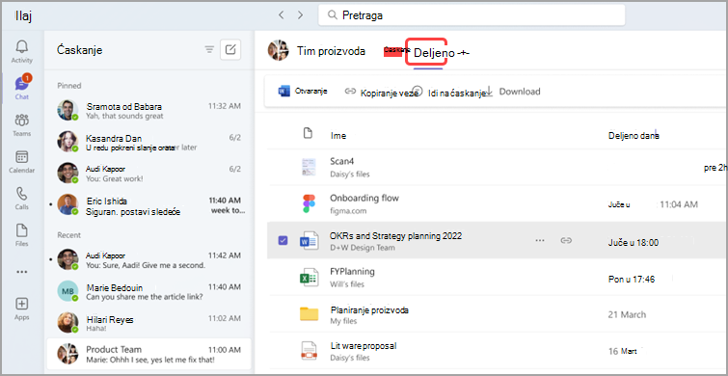Click Kopiranje veze button
This screenshot has width=728, height=376.
[x=378, y=92]
